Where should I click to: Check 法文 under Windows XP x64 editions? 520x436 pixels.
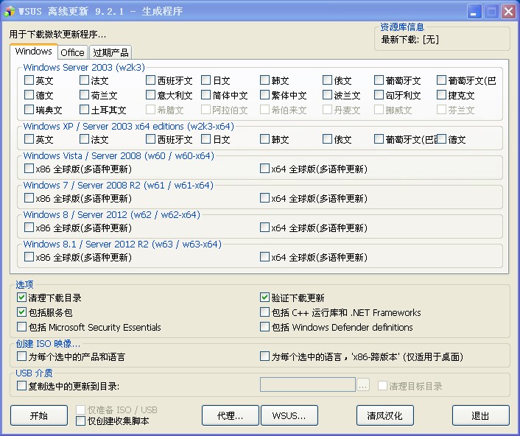pos(85,139)
